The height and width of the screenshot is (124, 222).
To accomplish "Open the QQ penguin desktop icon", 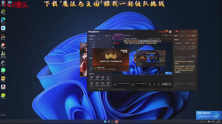I will (x=3, y=88).
